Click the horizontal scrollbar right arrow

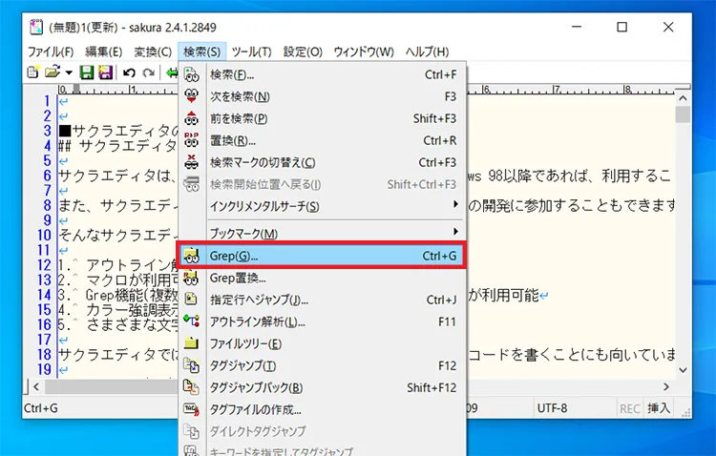tap(666, 387)
